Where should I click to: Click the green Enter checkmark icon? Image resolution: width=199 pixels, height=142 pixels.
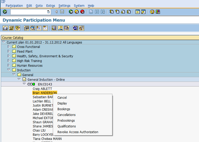click(x=5, y=12)
